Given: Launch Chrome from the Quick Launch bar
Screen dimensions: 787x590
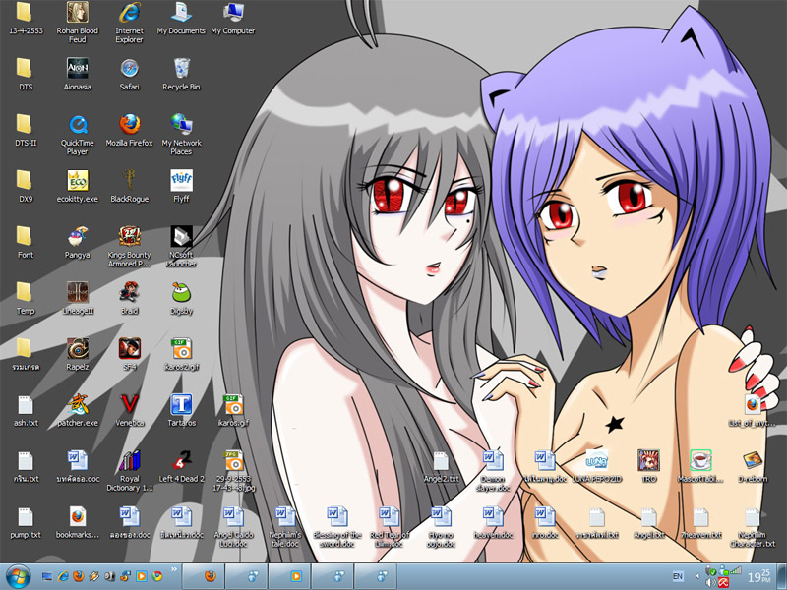Looking at the screenshot, I should [x=157, y=576].
